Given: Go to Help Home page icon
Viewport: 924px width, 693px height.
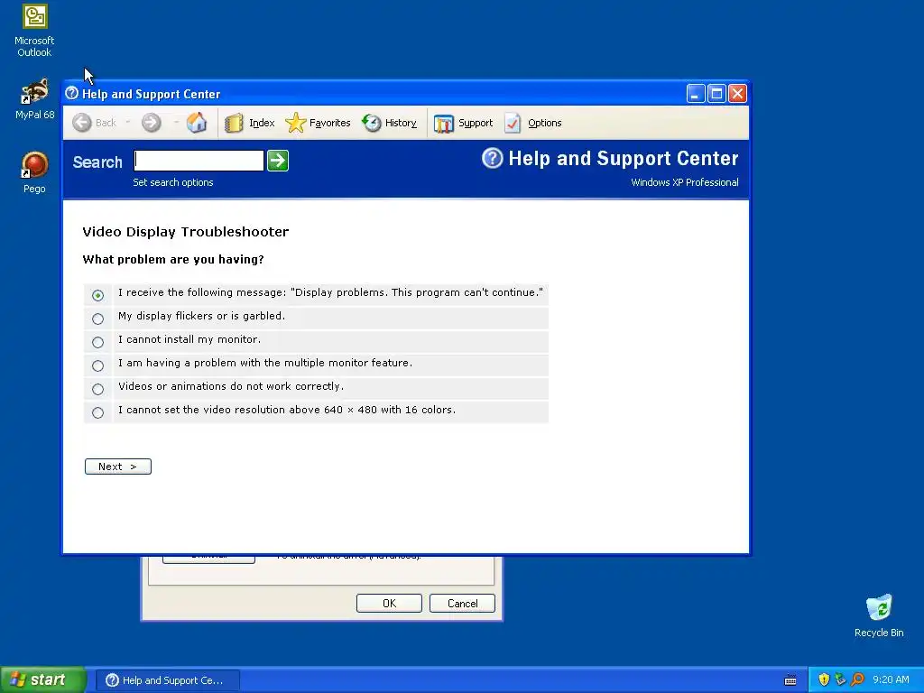Looking at the screenshot, I should (197, 123).
